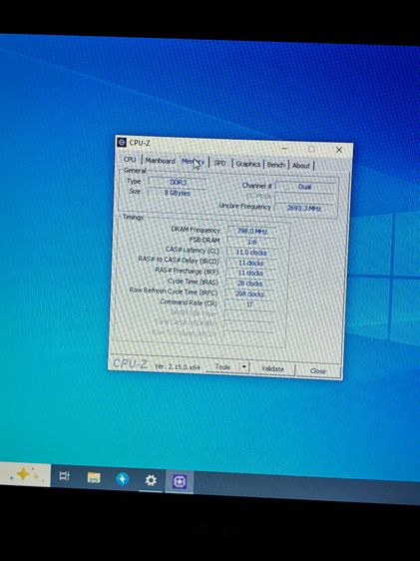Click the Dual channel value

305,187
